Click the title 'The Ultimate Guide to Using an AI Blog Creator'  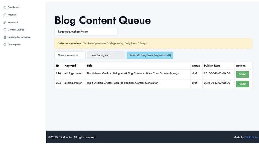(x=133, y=73)
